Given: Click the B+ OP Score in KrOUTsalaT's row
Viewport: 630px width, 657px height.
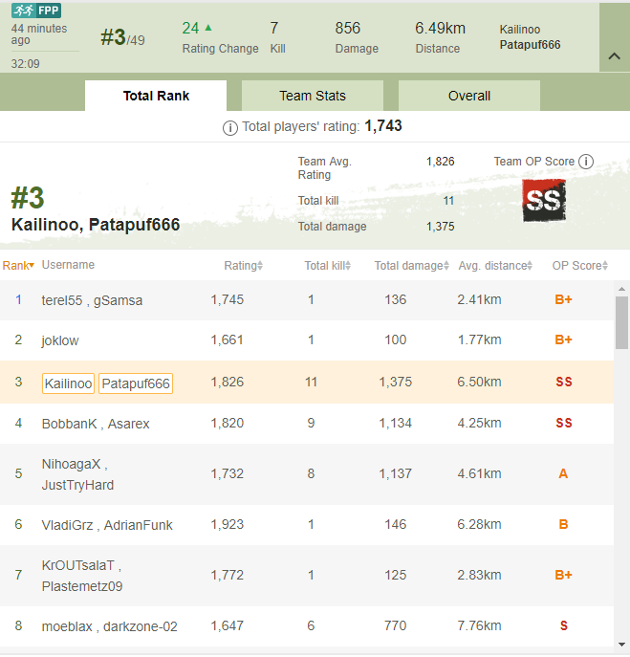Looking at the screenshot, I should pyautogui.click(x=563, y=575).
